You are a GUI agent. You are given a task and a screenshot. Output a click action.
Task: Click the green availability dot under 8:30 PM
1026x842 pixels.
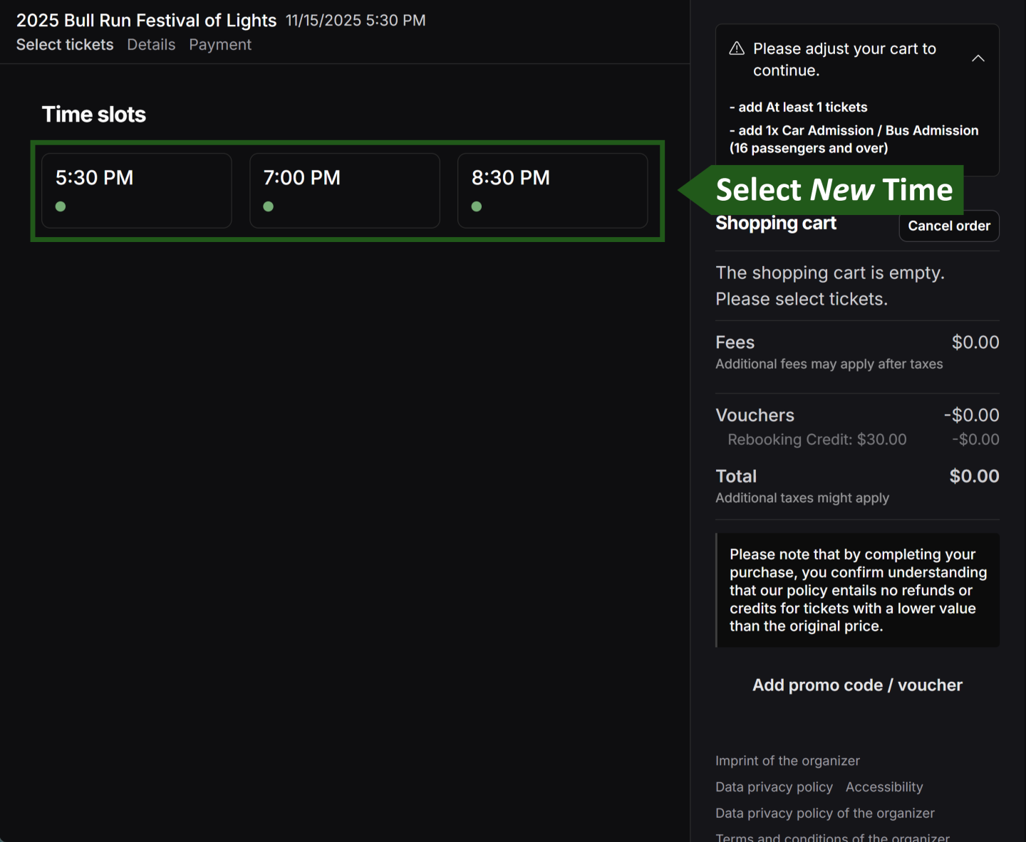476,206
